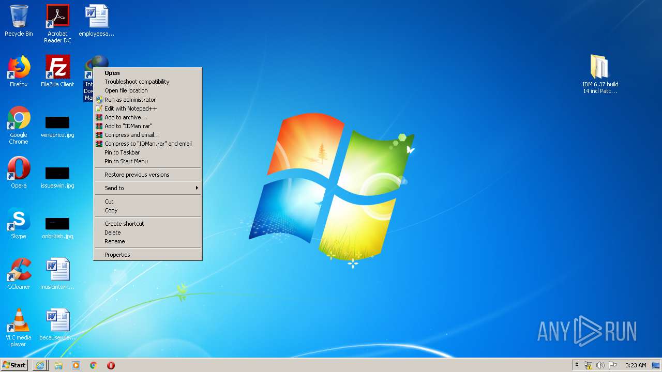Screen dimensions: 662x372
Task: Select Pin to Taskbar
Action: [148, 152]
